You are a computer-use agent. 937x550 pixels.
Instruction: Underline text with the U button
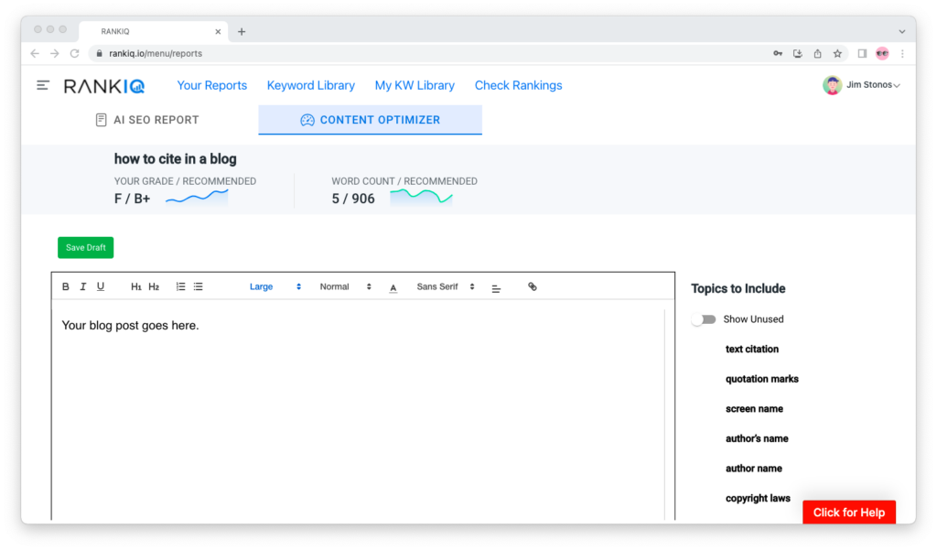(x=101, y=286)
